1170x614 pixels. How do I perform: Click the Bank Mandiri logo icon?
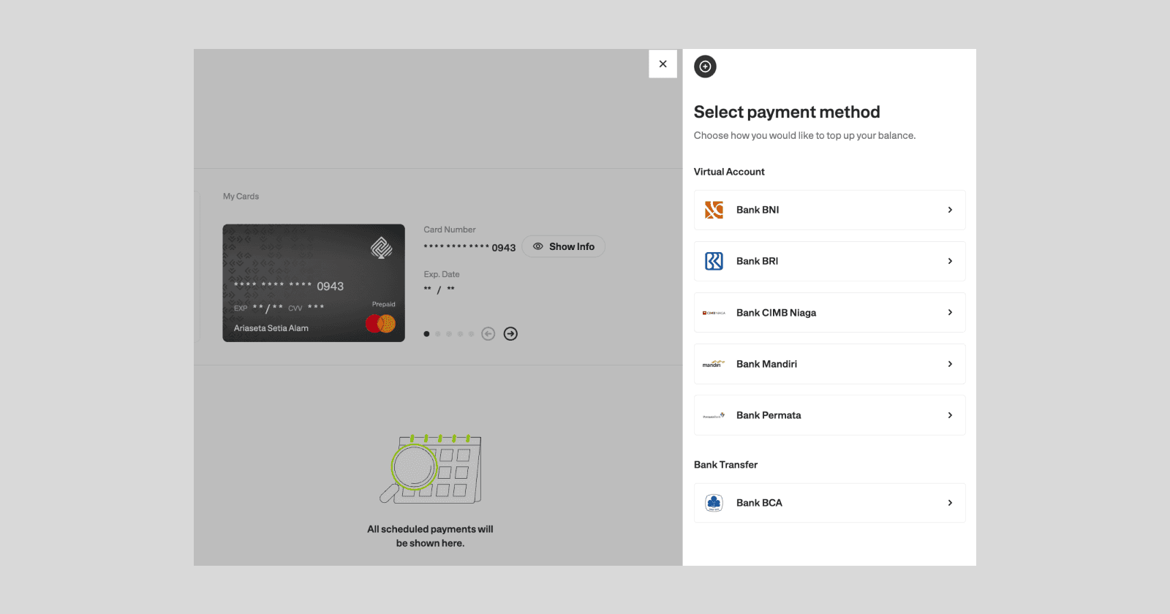pyautogui.click(x=714, y=363)
